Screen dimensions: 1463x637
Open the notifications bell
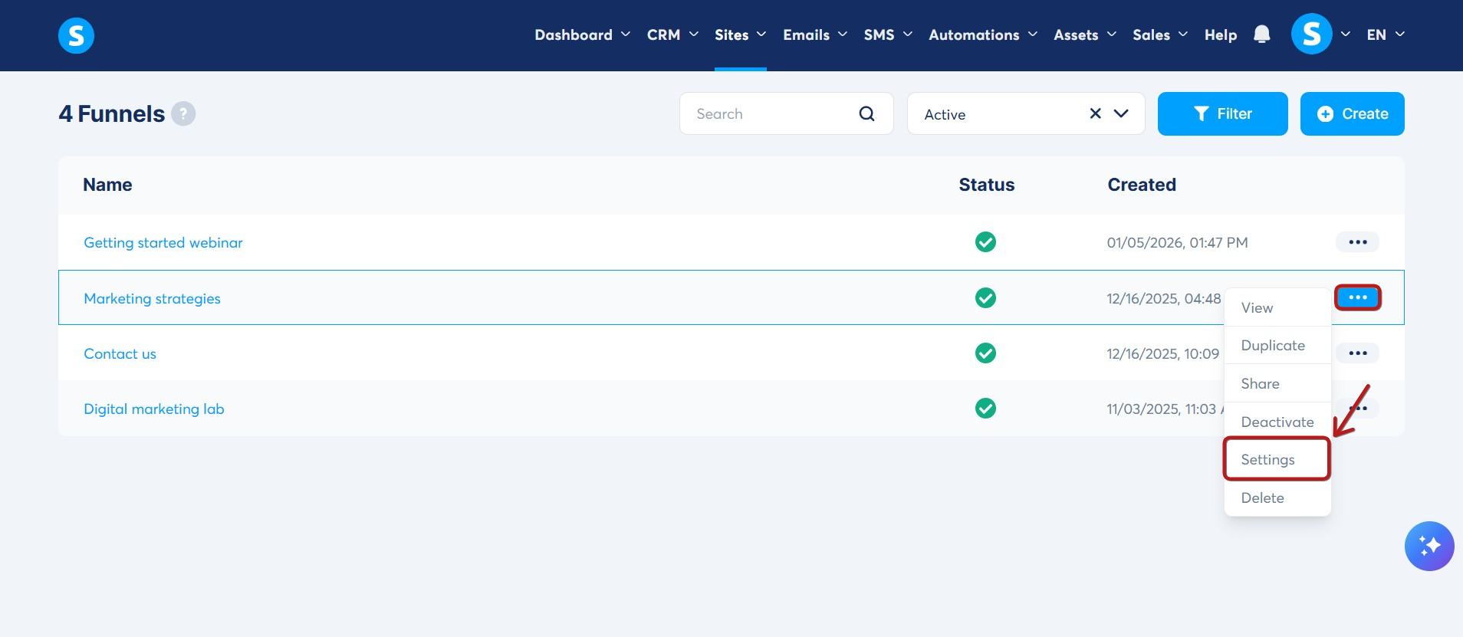click(1261, 34)
